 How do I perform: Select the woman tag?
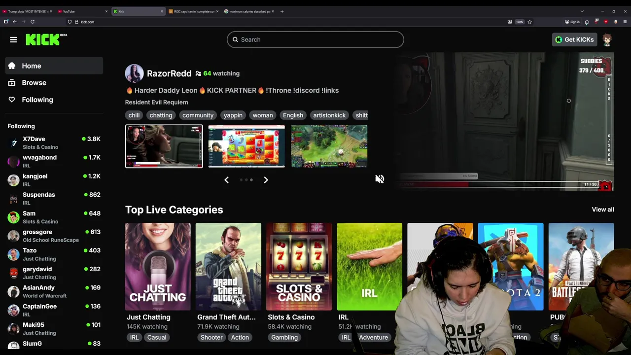coord(263,115)
